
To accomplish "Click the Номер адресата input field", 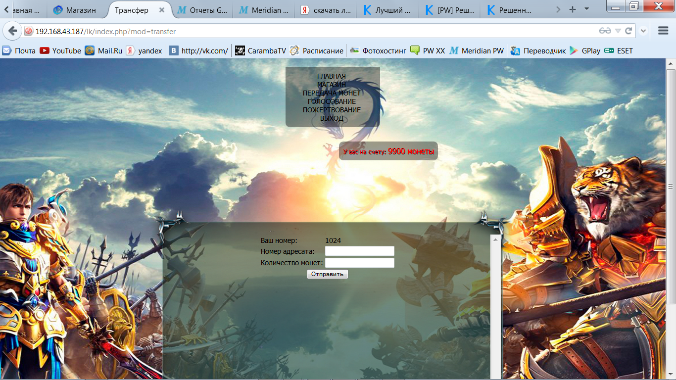I will pyautogui.click(x=360, y=251).
